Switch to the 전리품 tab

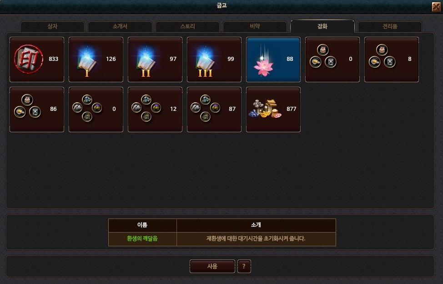tap(390, 26)
